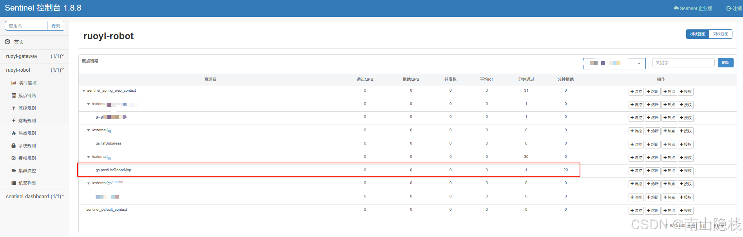Expand ruoyi-gateway app chevron in sidebar
743x237 pixels.
point(63,56)
